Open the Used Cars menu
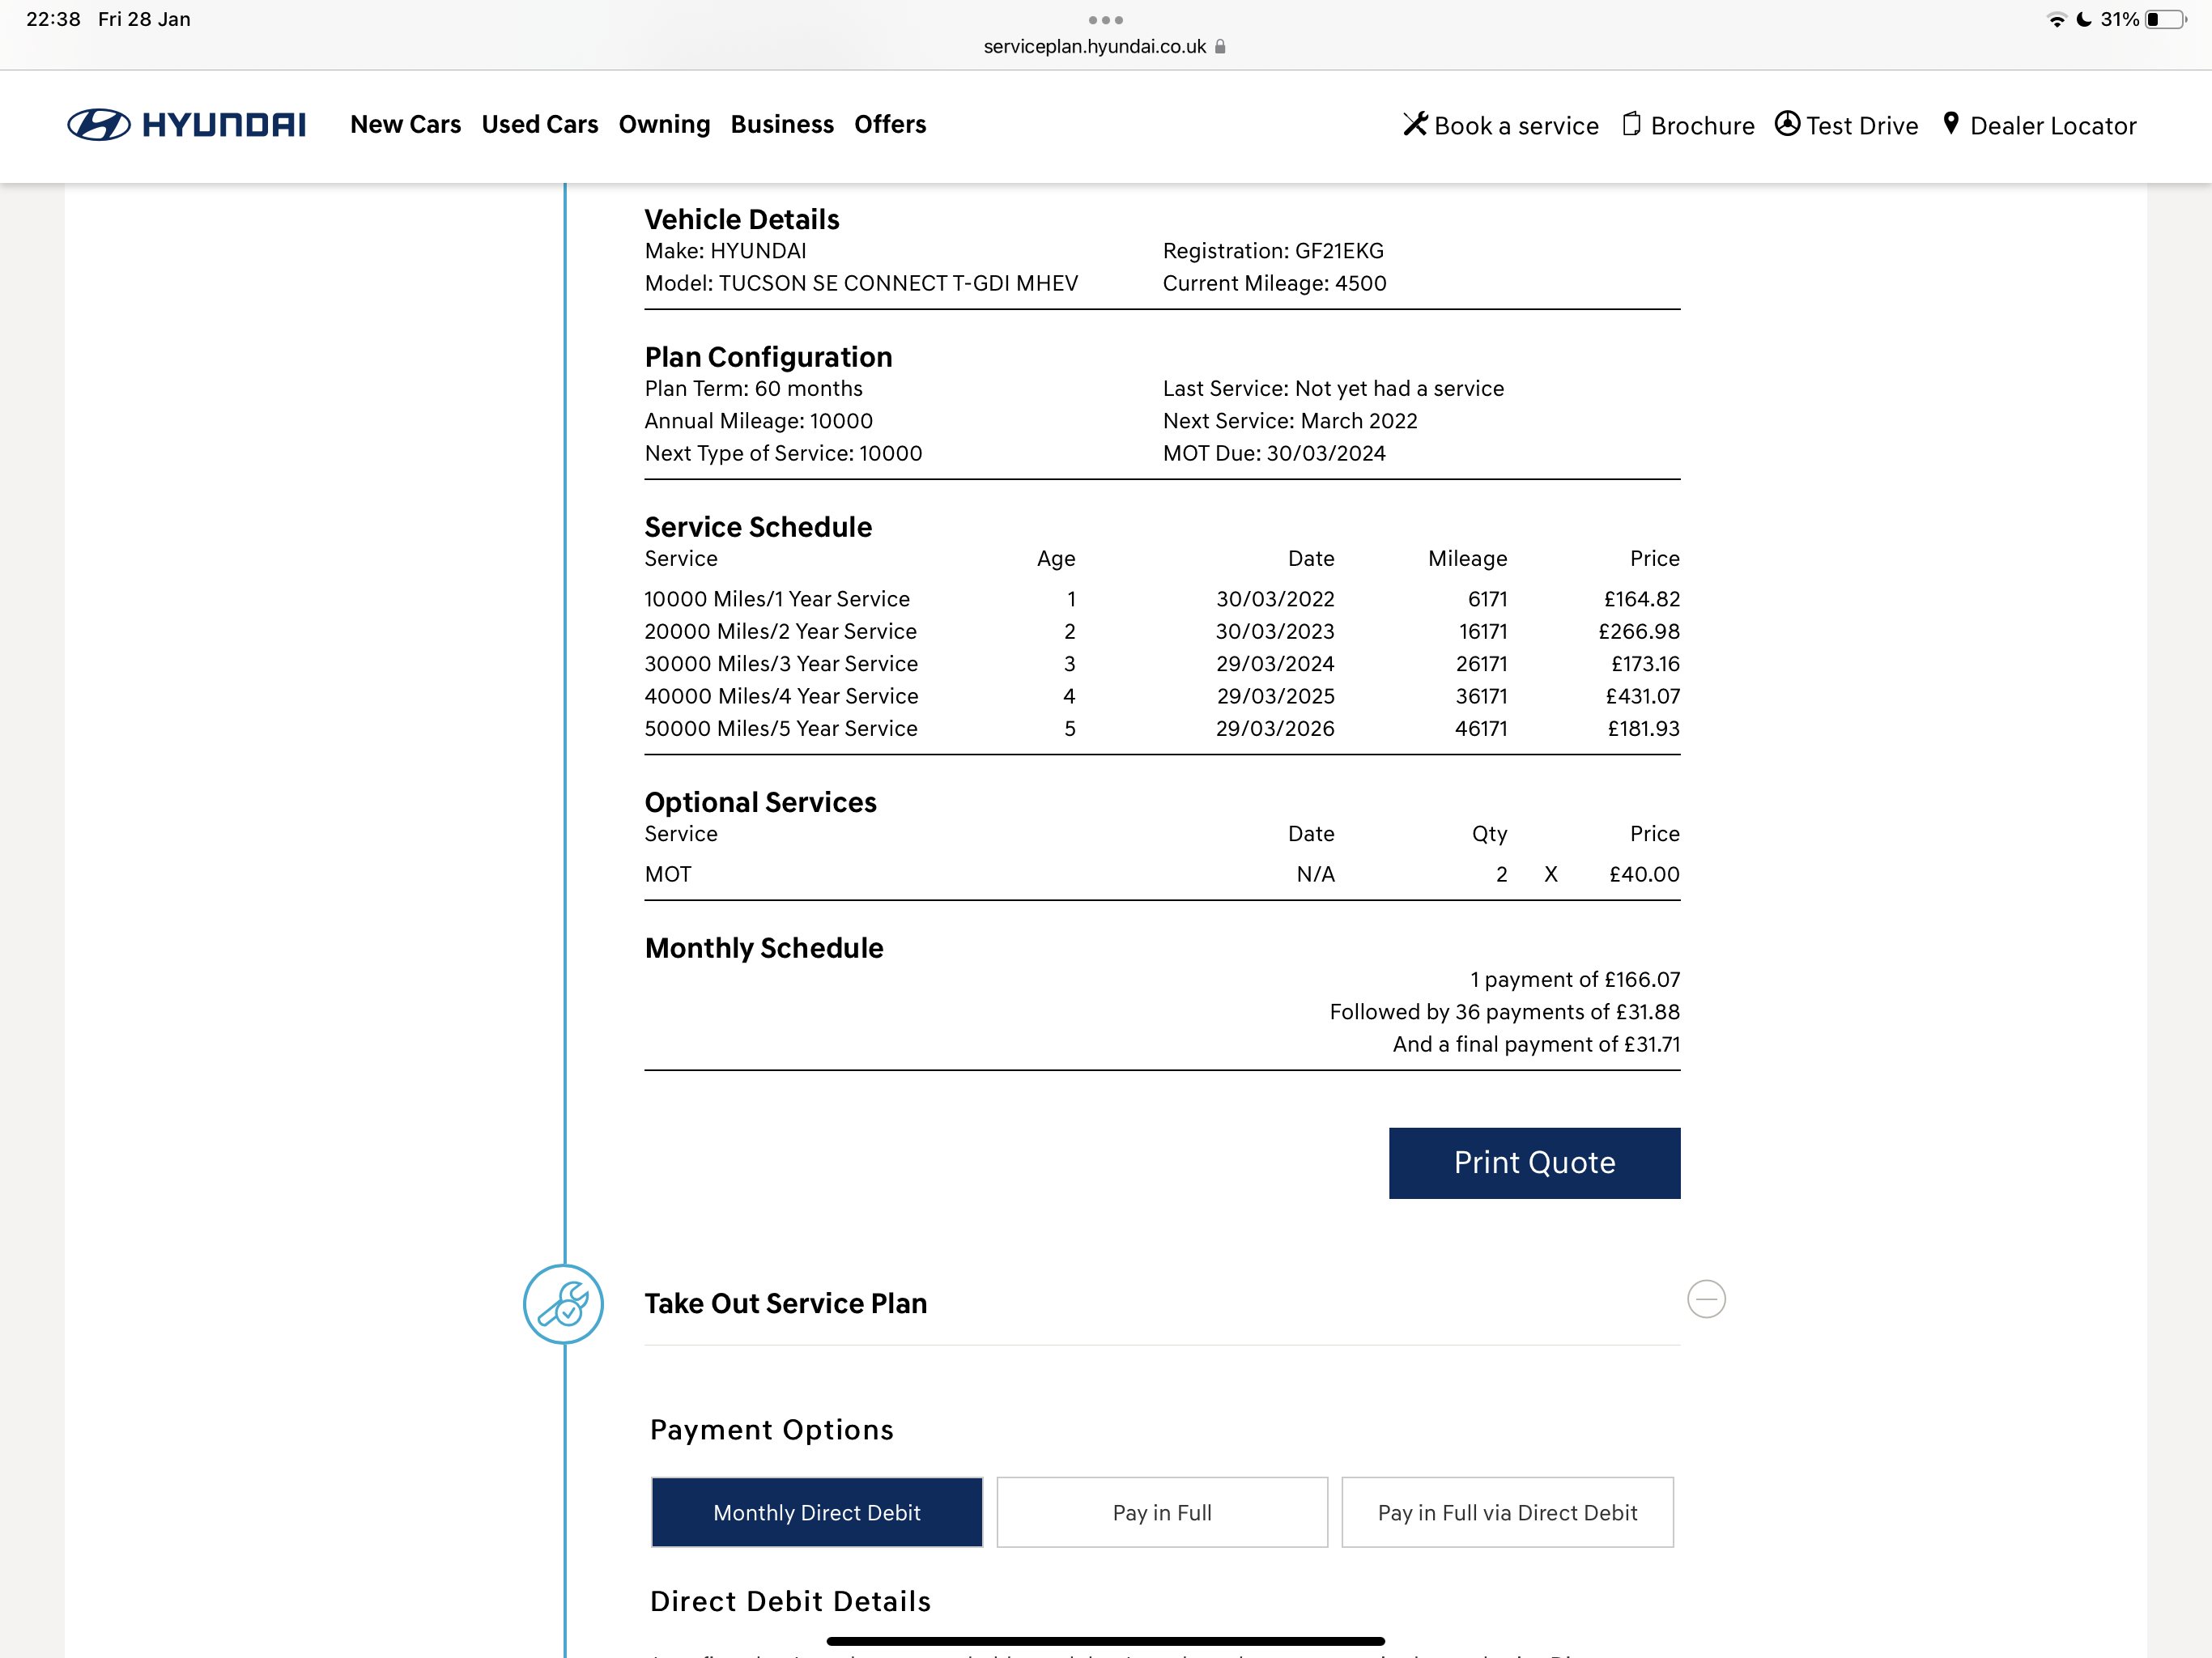This screenshot has width=2212, height=1658. tap(540, 125)
